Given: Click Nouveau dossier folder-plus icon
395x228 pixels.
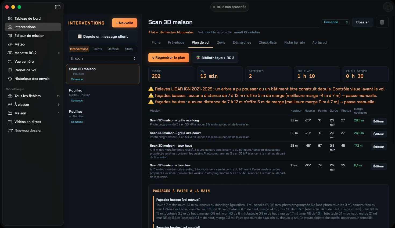Looking at the screenshot, I should click(x=10, y=130).
